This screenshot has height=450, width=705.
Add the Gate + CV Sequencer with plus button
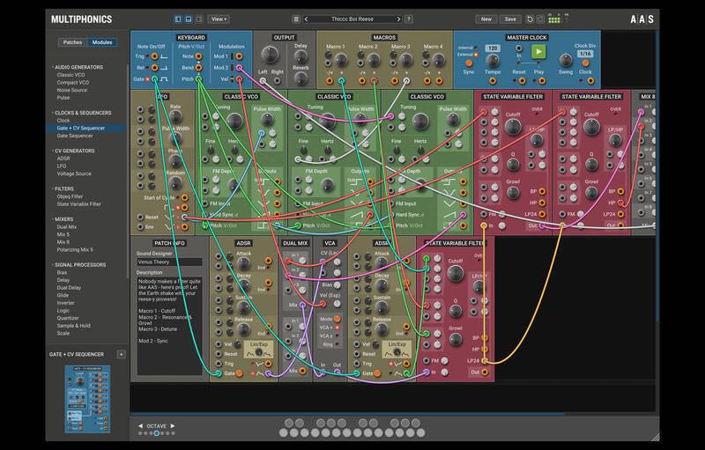tap(121, 354)
